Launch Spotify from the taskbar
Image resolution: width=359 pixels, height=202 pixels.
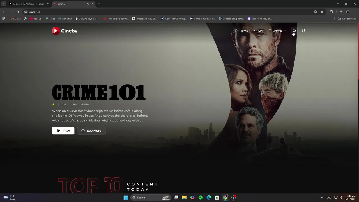coord(201,198)
